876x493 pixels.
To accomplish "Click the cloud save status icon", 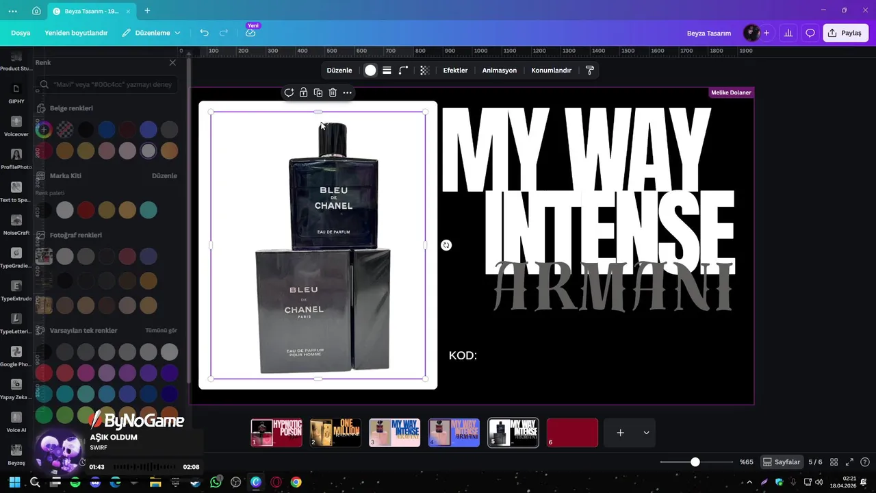I will (x=250, y=33).
